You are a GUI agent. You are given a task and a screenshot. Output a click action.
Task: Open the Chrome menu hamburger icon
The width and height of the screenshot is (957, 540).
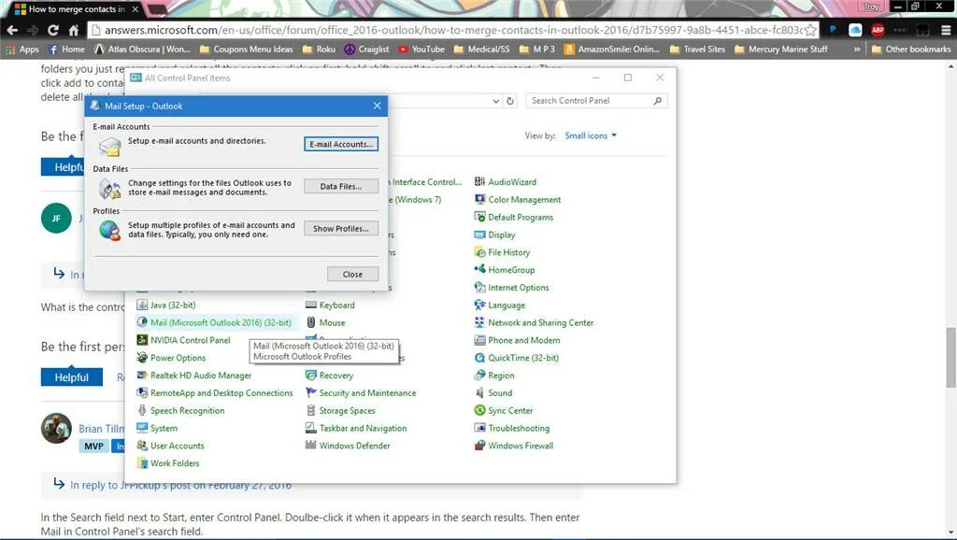[x=946, y=30]
